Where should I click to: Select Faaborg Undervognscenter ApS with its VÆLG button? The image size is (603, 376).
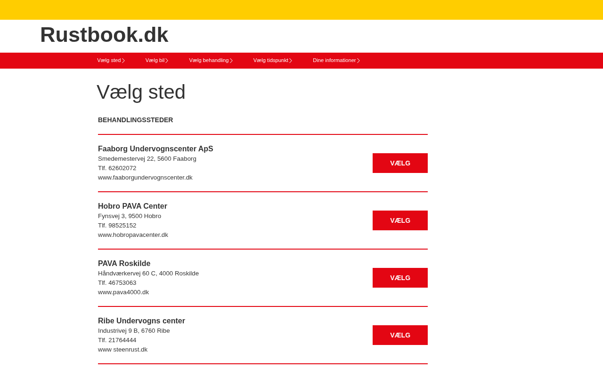click(x=400, y=163)
